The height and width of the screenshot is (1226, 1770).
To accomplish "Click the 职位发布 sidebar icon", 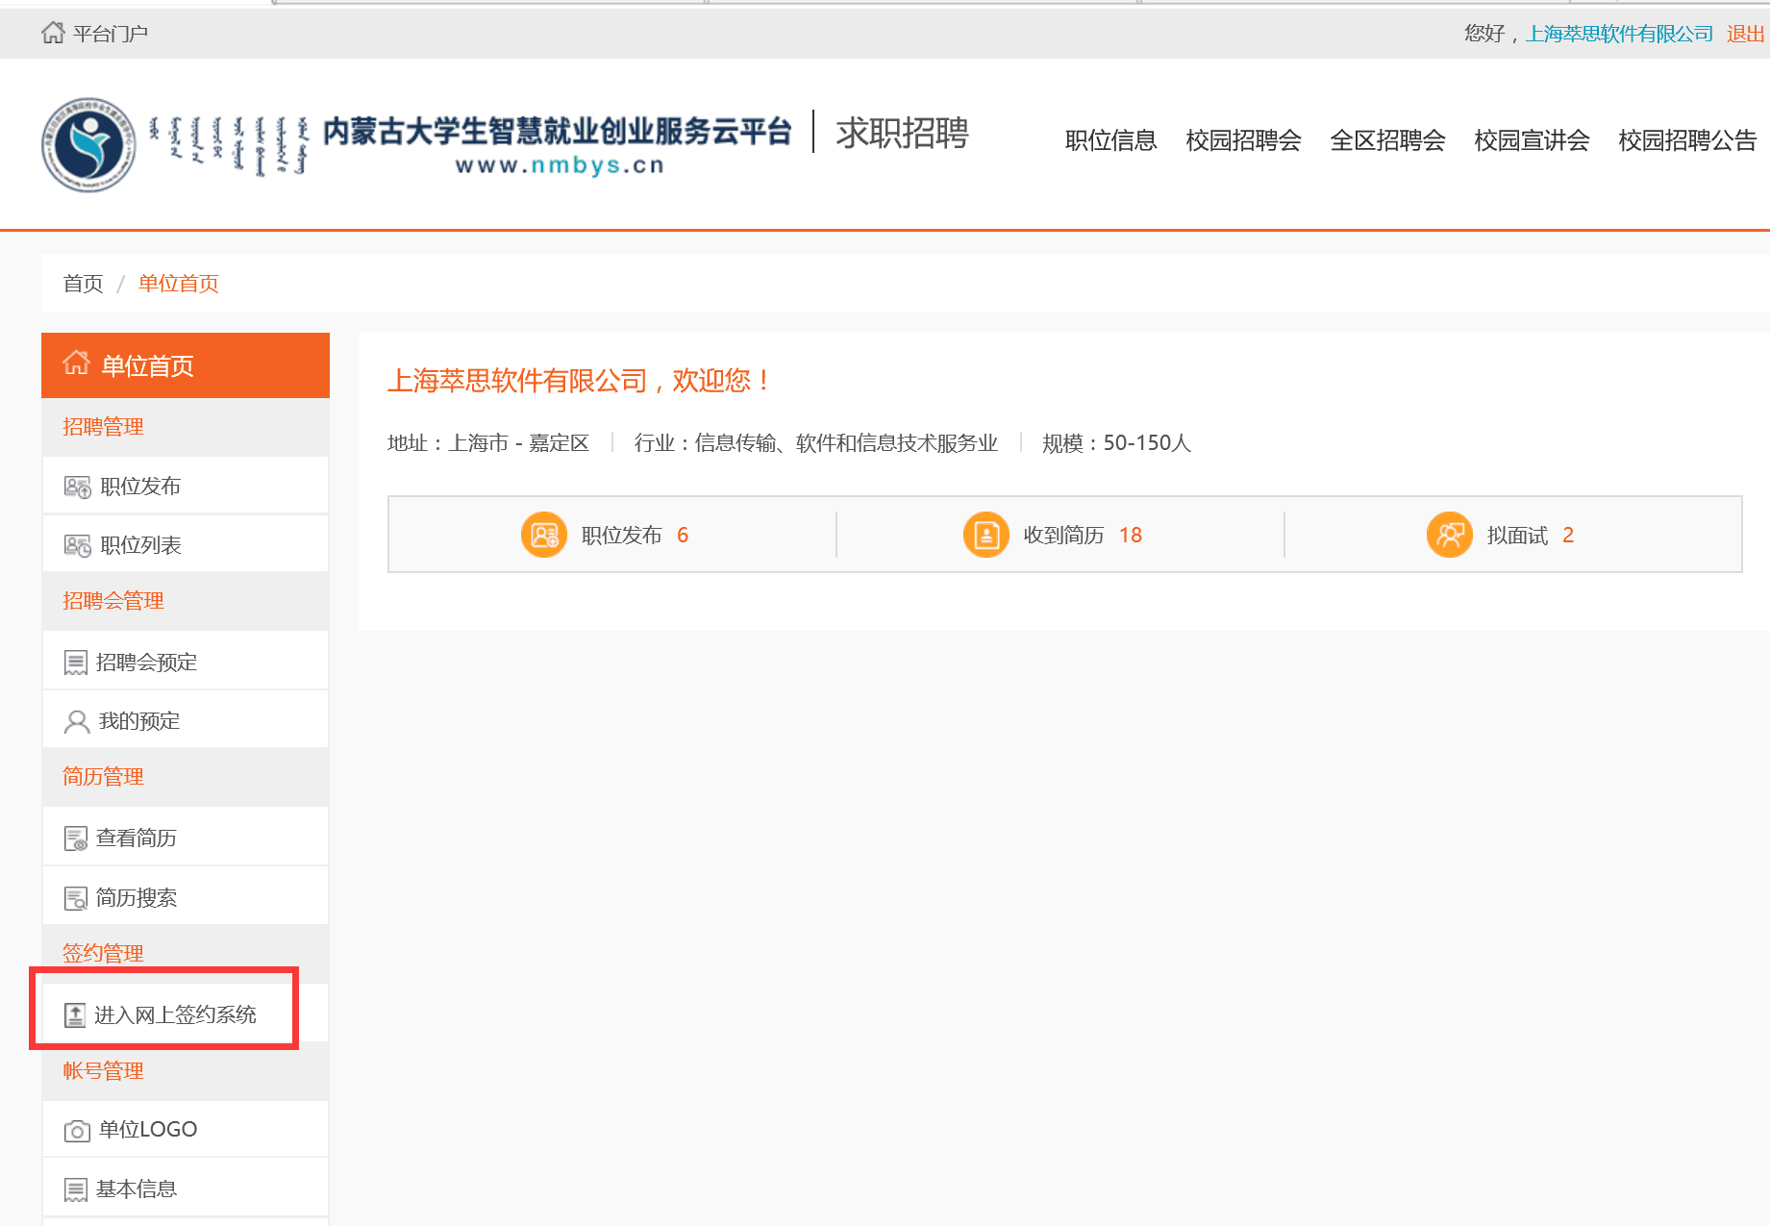I will [77, 487].
